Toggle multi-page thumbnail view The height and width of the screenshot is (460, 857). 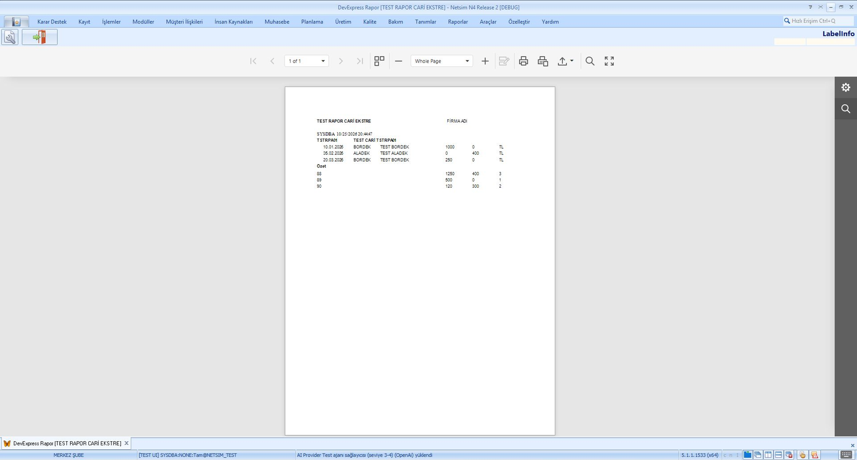click(379, 61)
